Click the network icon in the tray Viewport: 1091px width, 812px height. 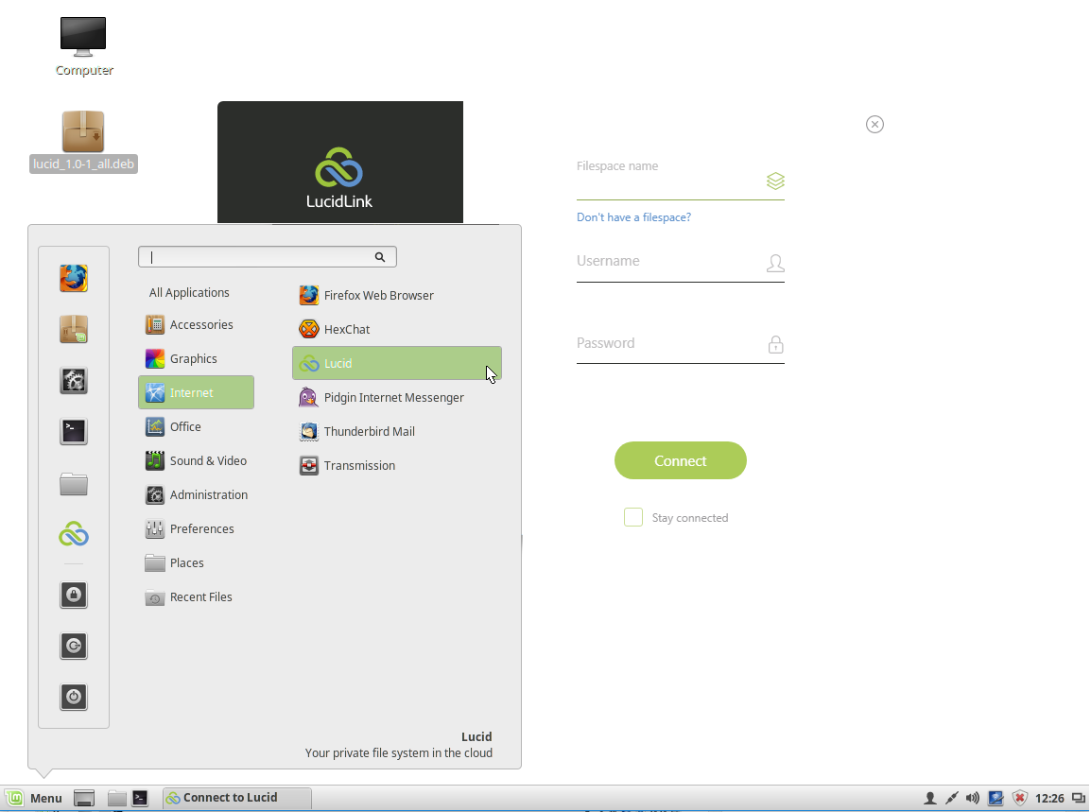(x=996, y=798)
